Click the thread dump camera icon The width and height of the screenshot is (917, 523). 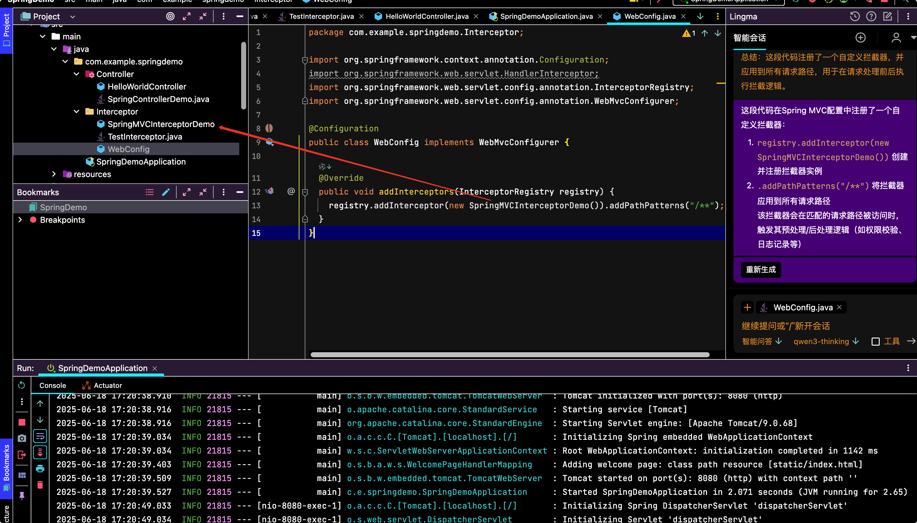22,438
